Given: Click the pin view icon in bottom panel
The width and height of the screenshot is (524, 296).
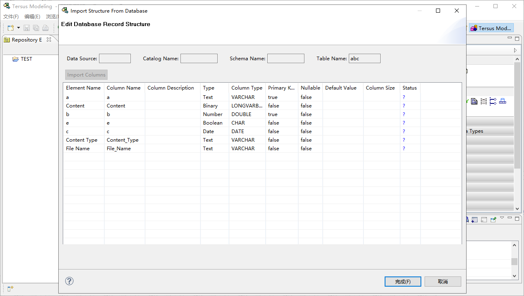Looking at the screenshot, I should [x=493, y=219].
